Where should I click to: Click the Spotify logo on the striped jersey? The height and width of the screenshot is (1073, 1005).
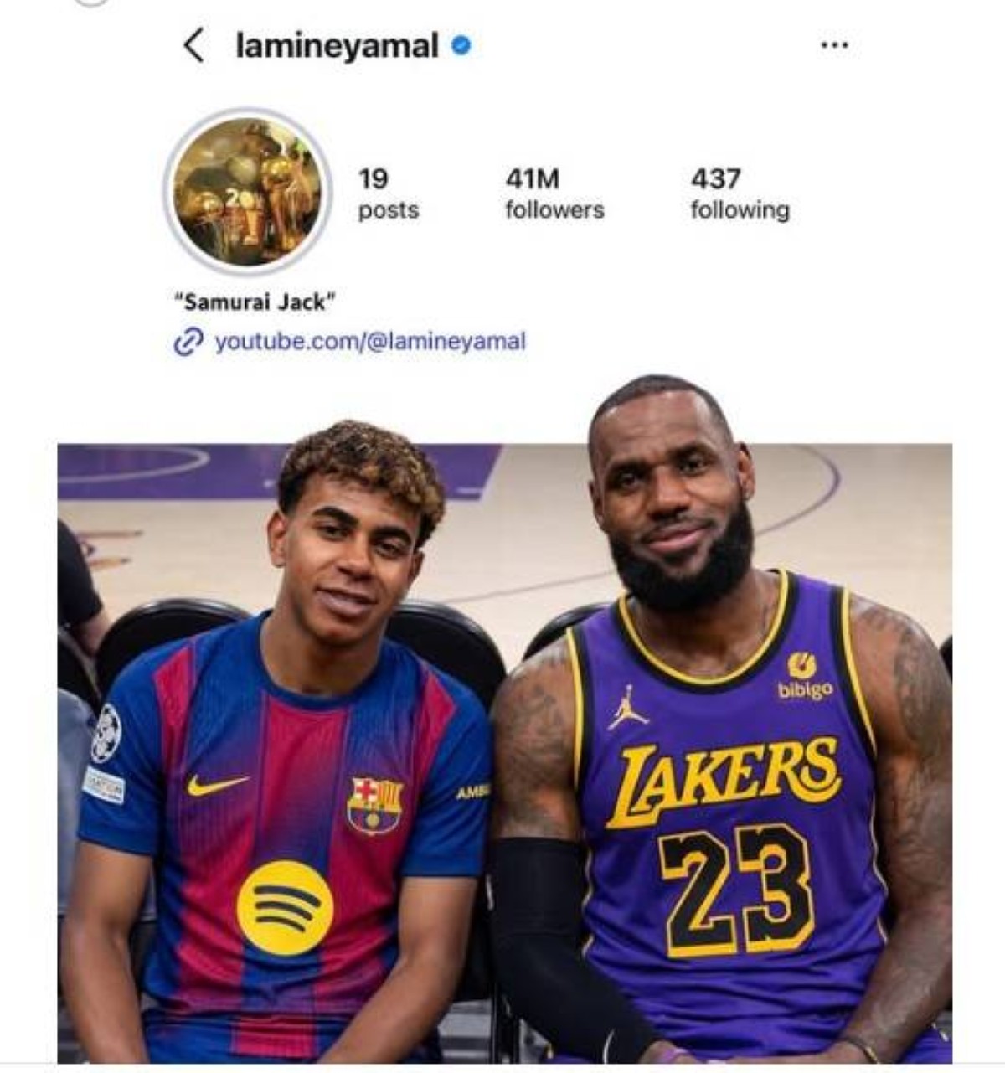(x=285, y=908)
